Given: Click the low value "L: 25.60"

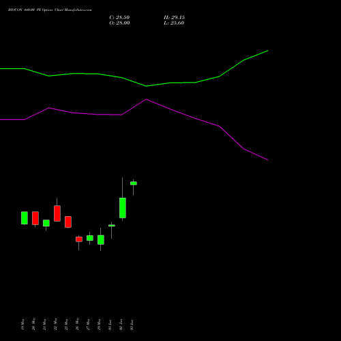Looking at the screenshot, I should pos(174,23).
